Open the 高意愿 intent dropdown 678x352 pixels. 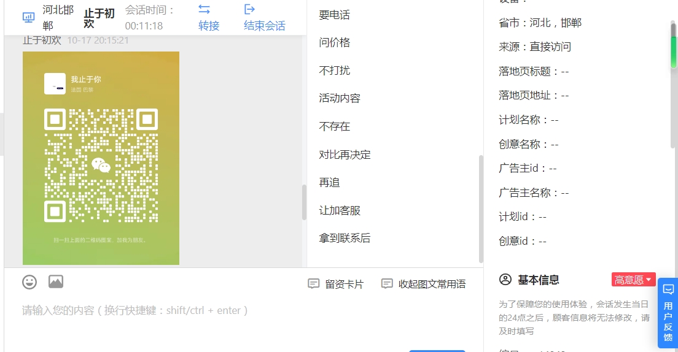click(633, 280)
